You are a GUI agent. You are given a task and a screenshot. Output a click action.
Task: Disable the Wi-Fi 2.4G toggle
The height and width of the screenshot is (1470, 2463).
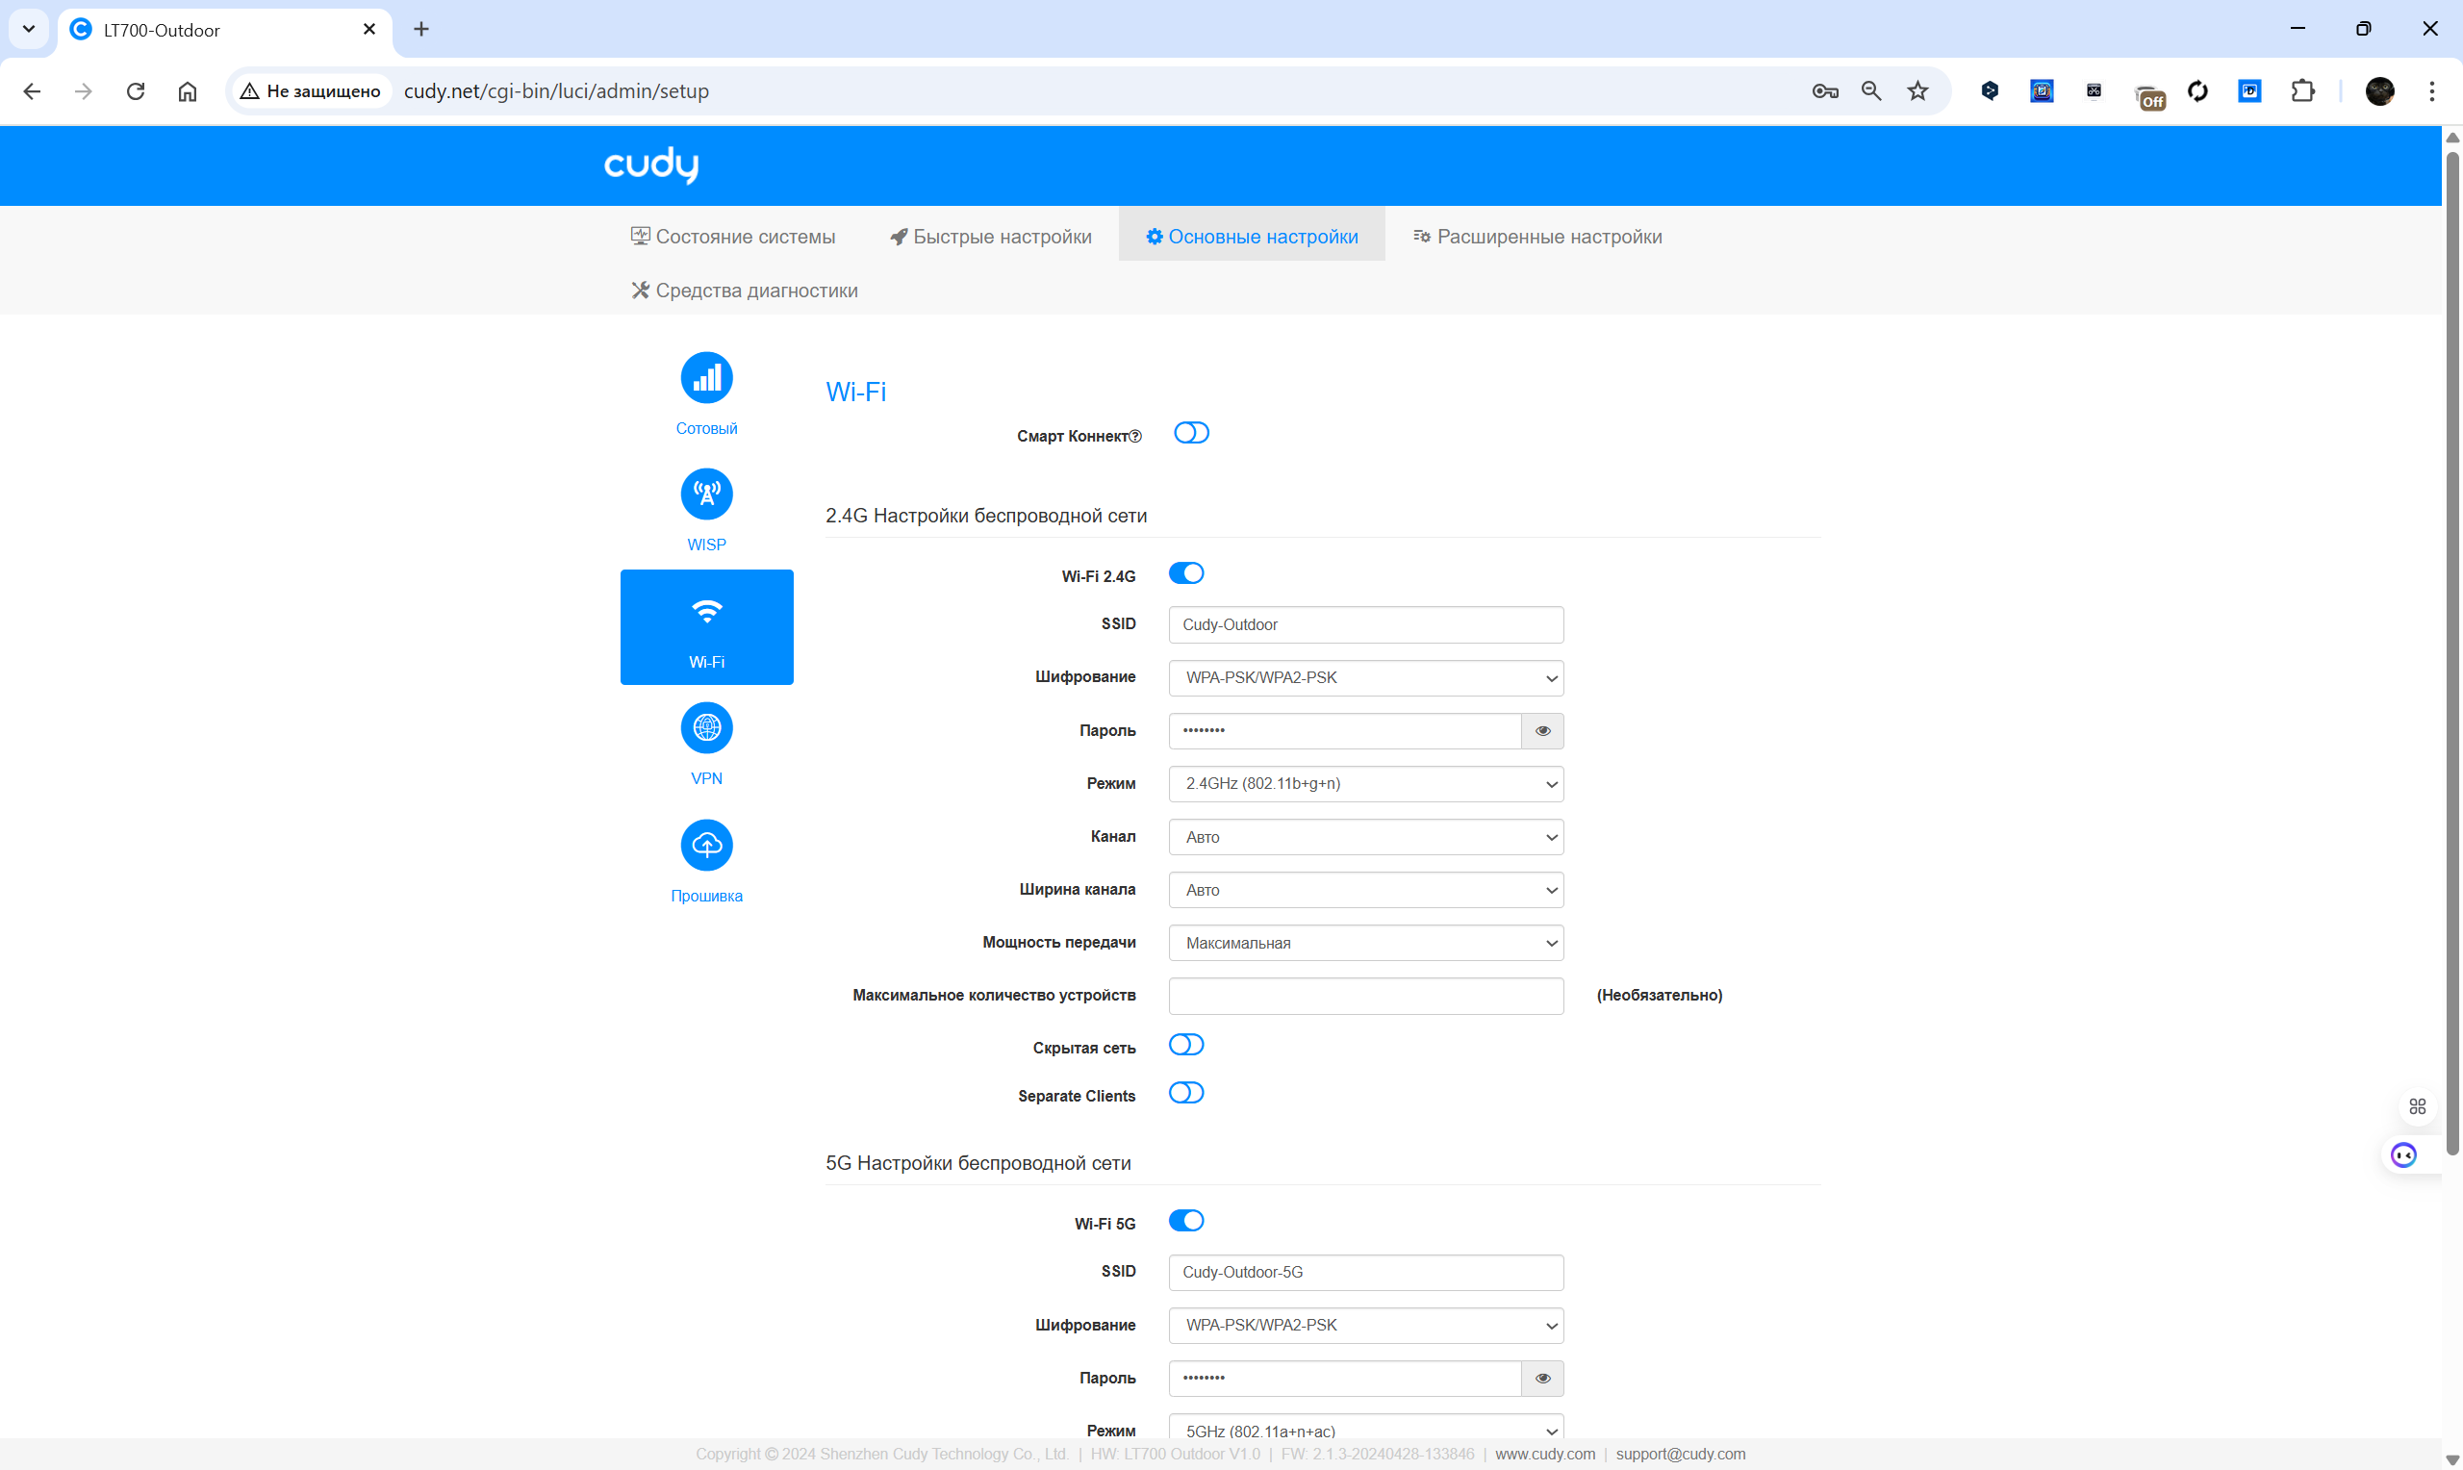click(1185, 573)
